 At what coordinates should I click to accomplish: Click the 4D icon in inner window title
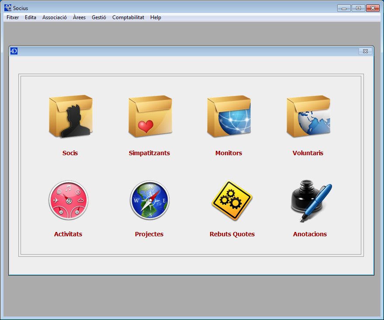tap(14, 51)
